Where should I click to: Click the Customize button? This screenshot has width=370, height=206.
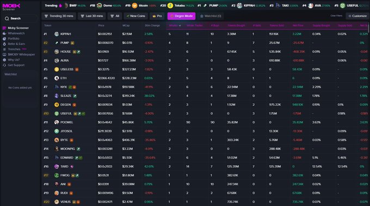357,16
